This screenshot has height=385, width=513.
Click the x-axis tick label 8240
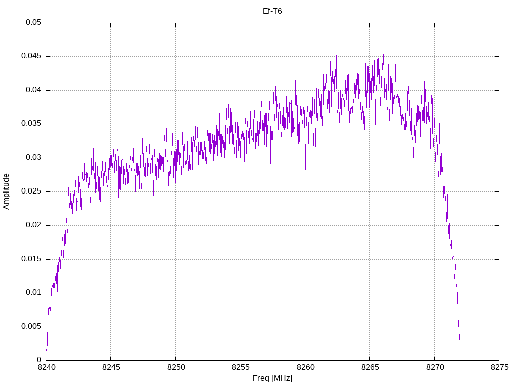point(46,367)
